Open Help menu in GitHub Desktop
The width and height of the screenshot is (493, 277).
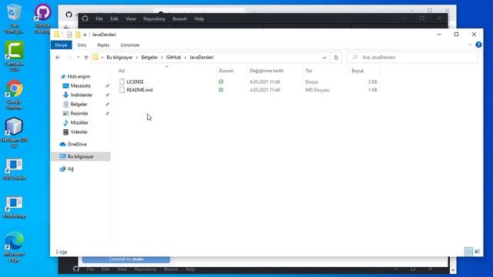[x=199, y=18]
